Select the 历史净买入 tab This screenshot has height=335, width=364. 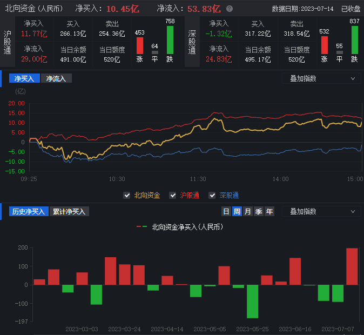(28, 211)
